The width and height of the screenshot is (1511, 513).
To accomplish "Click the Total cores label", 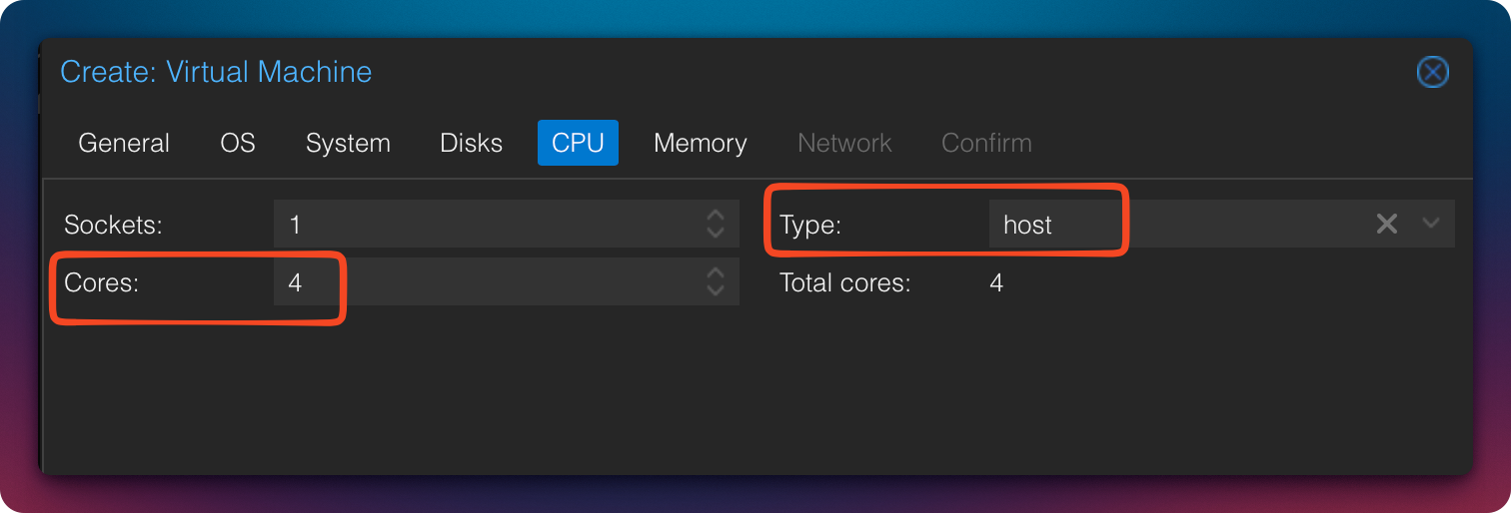I will click(x=844, y=282).
